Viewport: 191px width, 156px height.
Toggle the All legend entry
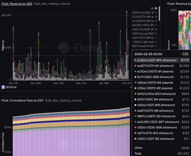(x=154, y=8)
